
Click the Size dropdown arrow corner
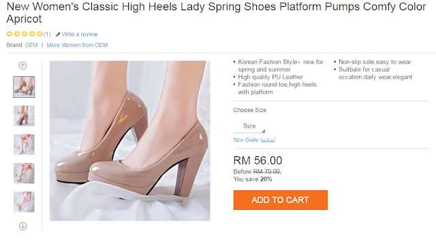tap(263, 131)
